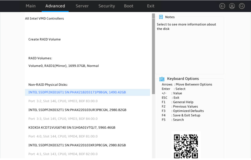Click the QR code image

pyautogui.click(x=186, y=146)
